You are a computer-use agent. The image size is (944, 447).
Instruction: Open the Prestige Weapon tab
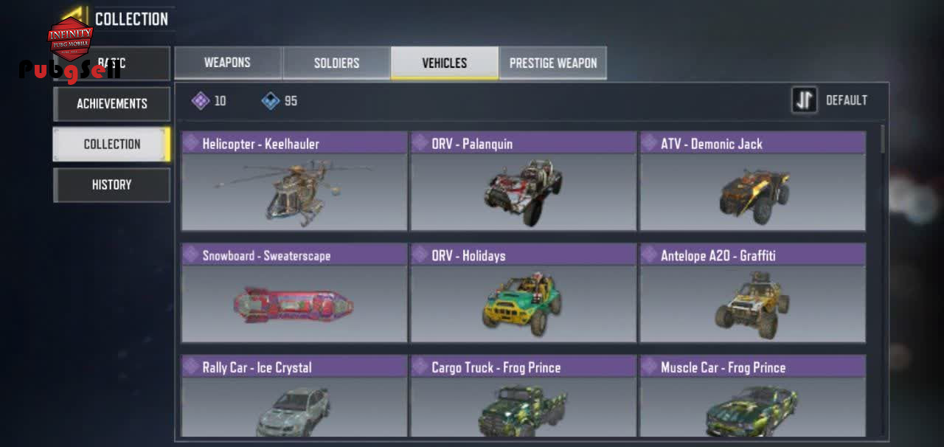tap(553, 63)
